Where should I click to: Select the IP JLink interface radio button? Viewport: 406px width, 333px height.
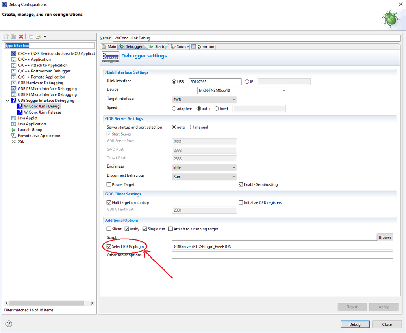(247, 82)
